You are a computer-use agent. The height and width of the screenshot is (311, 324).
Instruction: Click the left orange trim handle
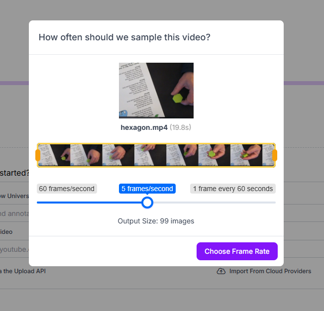(x=38, y=155)
